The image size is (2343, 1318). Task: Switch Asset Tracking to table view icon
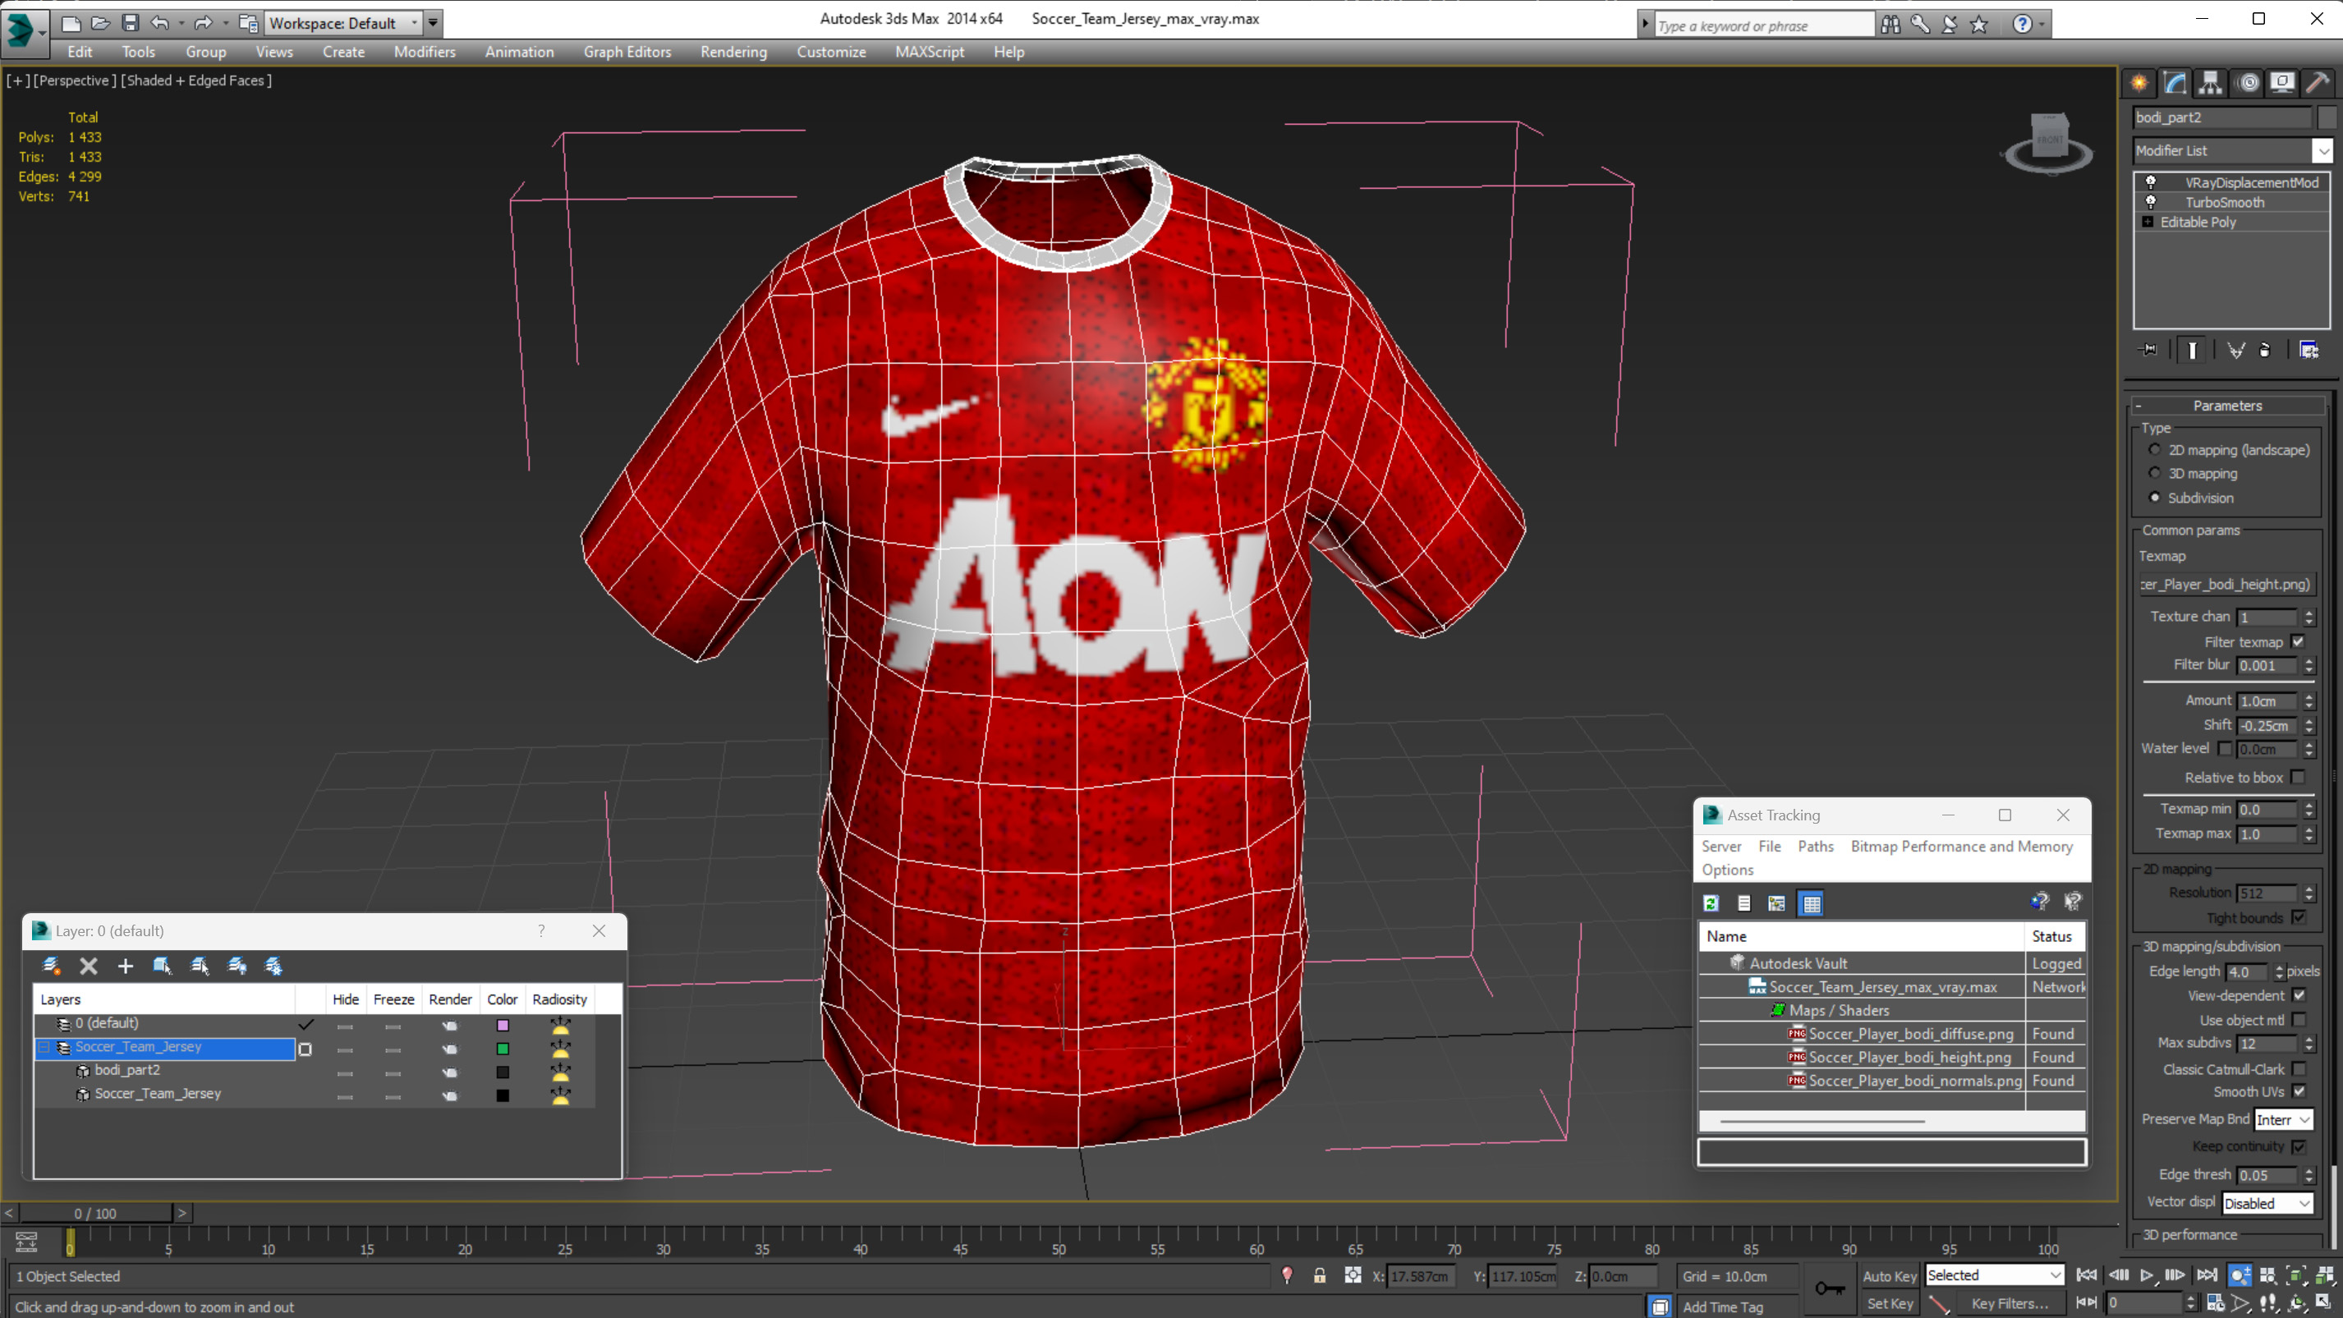point(1811,903)
